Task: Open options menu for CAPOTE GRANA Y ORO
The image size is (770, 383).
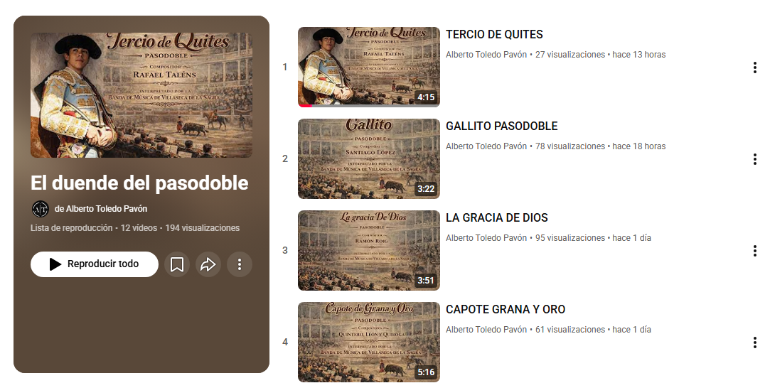Action: pyautogui.click(x=755, y=342)
